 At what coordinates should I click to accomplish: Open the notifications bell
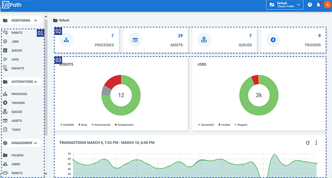[319, 5]
